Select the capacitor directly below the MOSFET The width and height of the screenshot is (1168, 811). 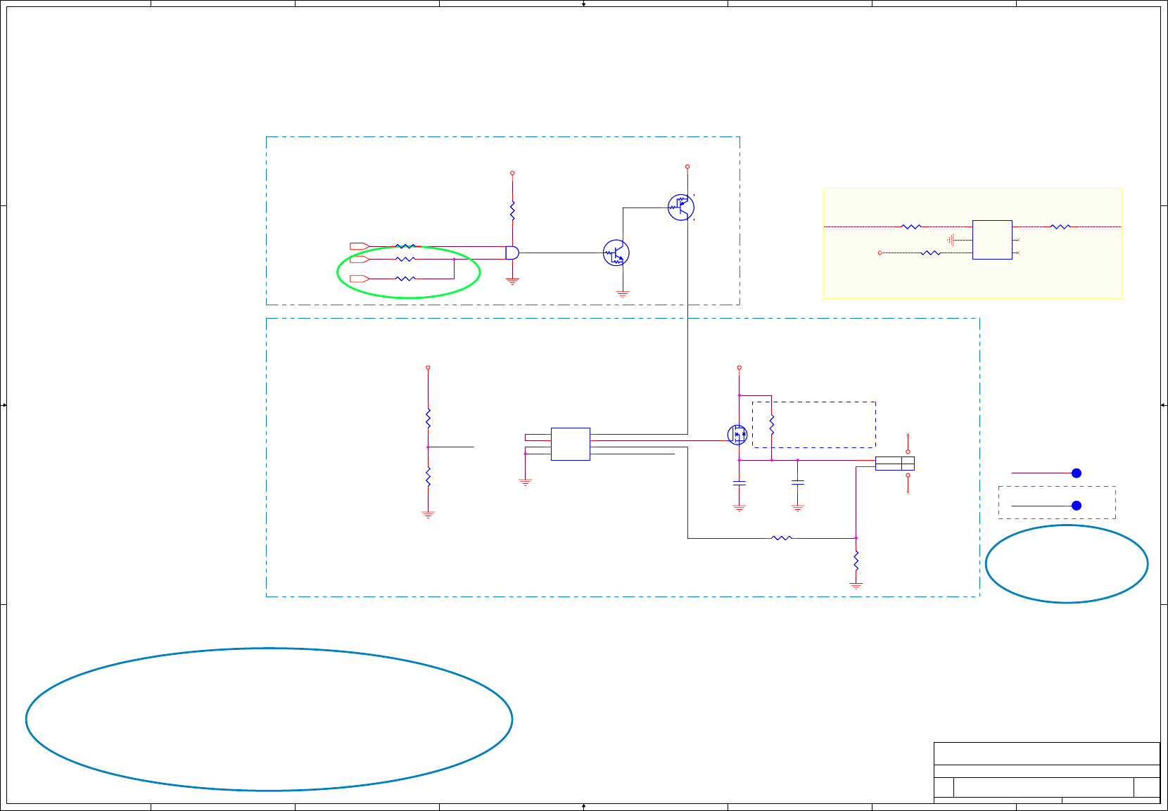click(739, 483)
